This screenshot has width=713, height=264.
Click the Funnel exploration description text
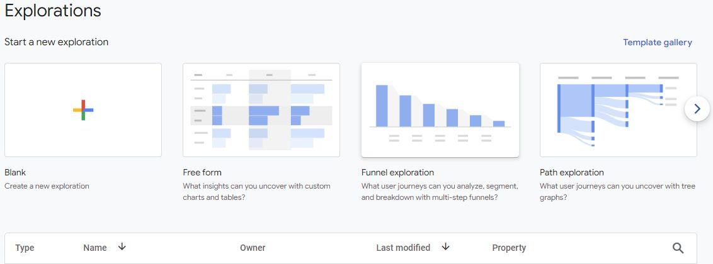(440, 192)
